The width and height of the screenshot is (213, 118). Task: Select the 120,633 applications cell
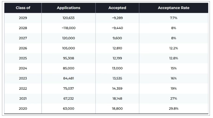[68, 18]
